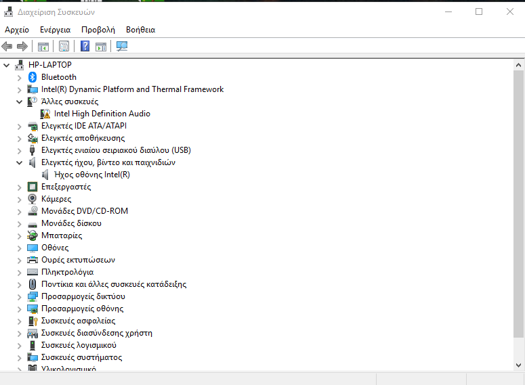Click the vertical scrollbar down arrow
The height and width of the screenshot is (385, 525).
pyautogui.click(x=519, y=365)
